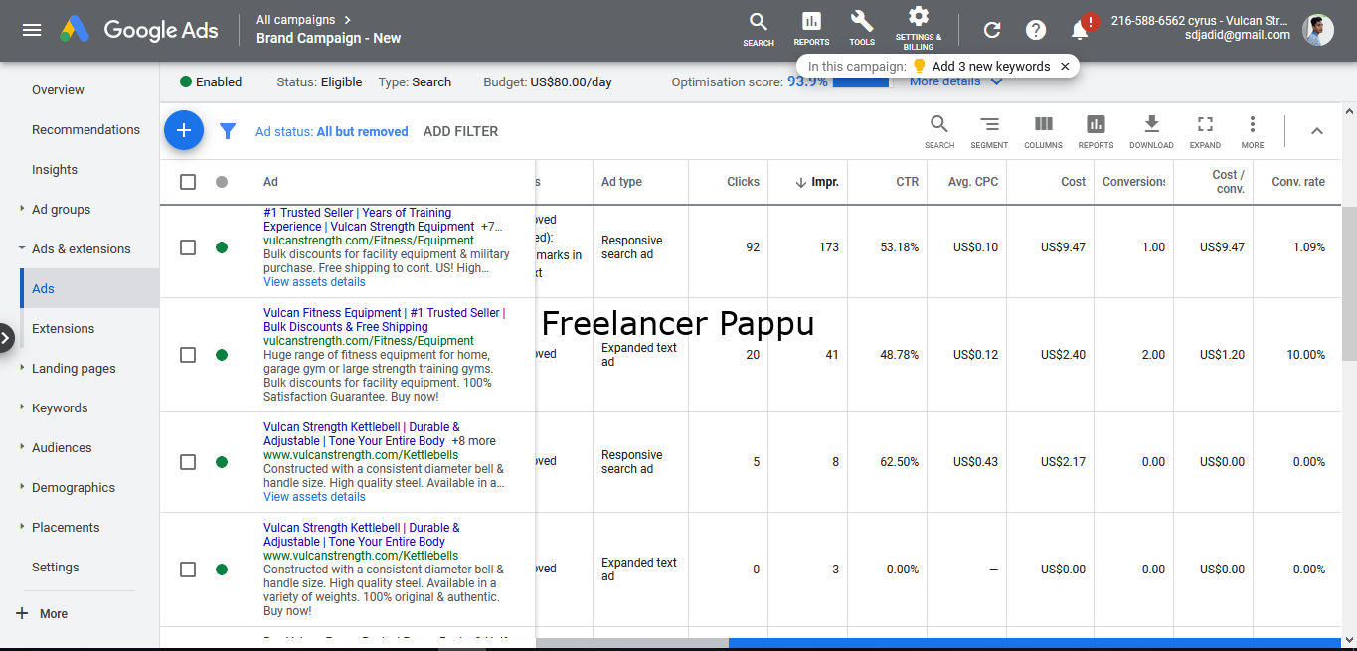Refresh the page data
Screen dimensions: 1357x651
992,30
